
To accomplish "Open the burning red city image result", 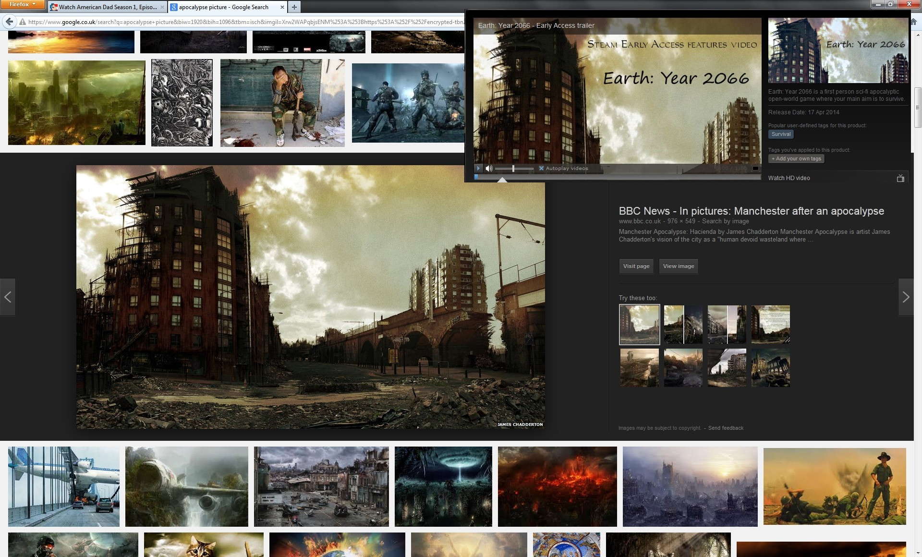I will (558, 486).
